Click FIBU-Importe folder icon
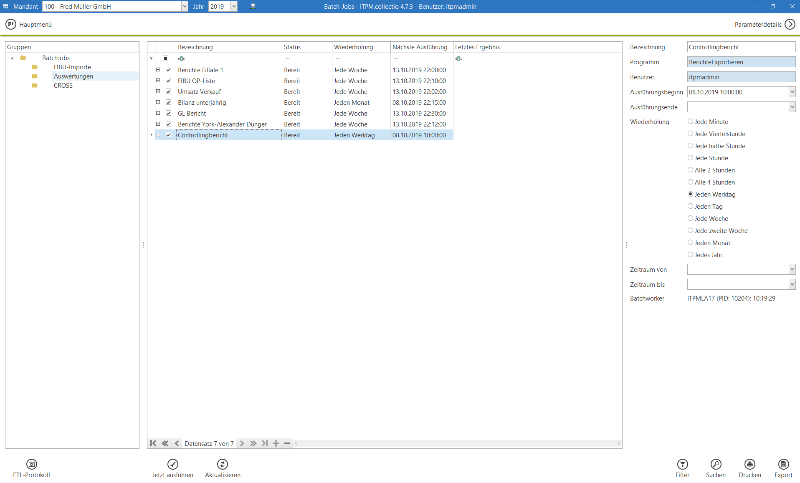The width and height of the screenshot is (800, 483). tap(35, 67)
